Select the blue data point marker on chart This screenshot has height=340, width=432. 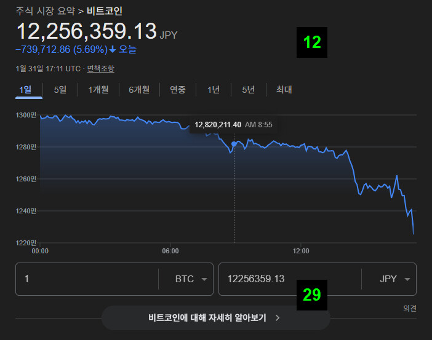pos(234,144)
